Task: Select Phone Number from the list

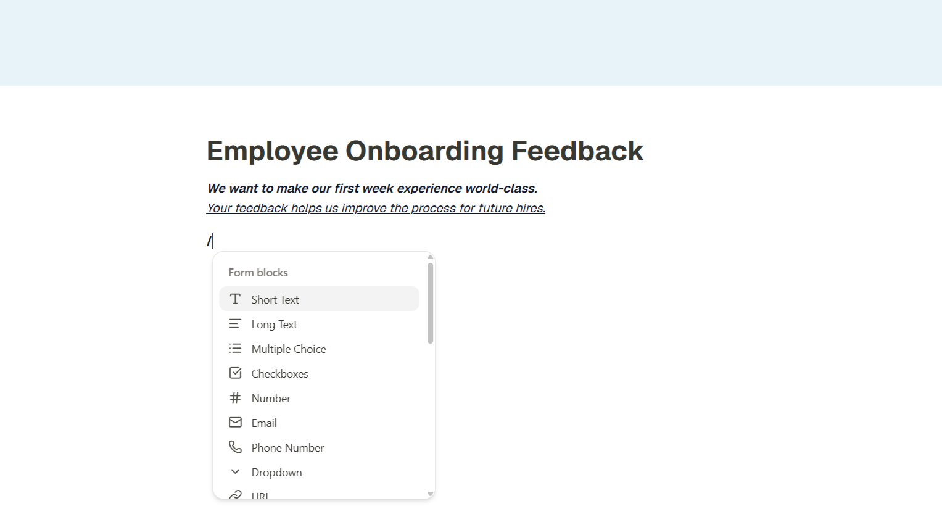Action: pyautogui.click(x=287, y=448)
